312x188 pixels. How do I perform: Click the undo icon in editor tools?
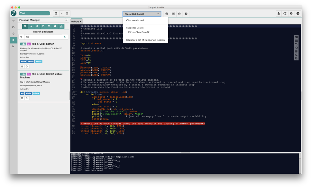(x=296, y=44)
